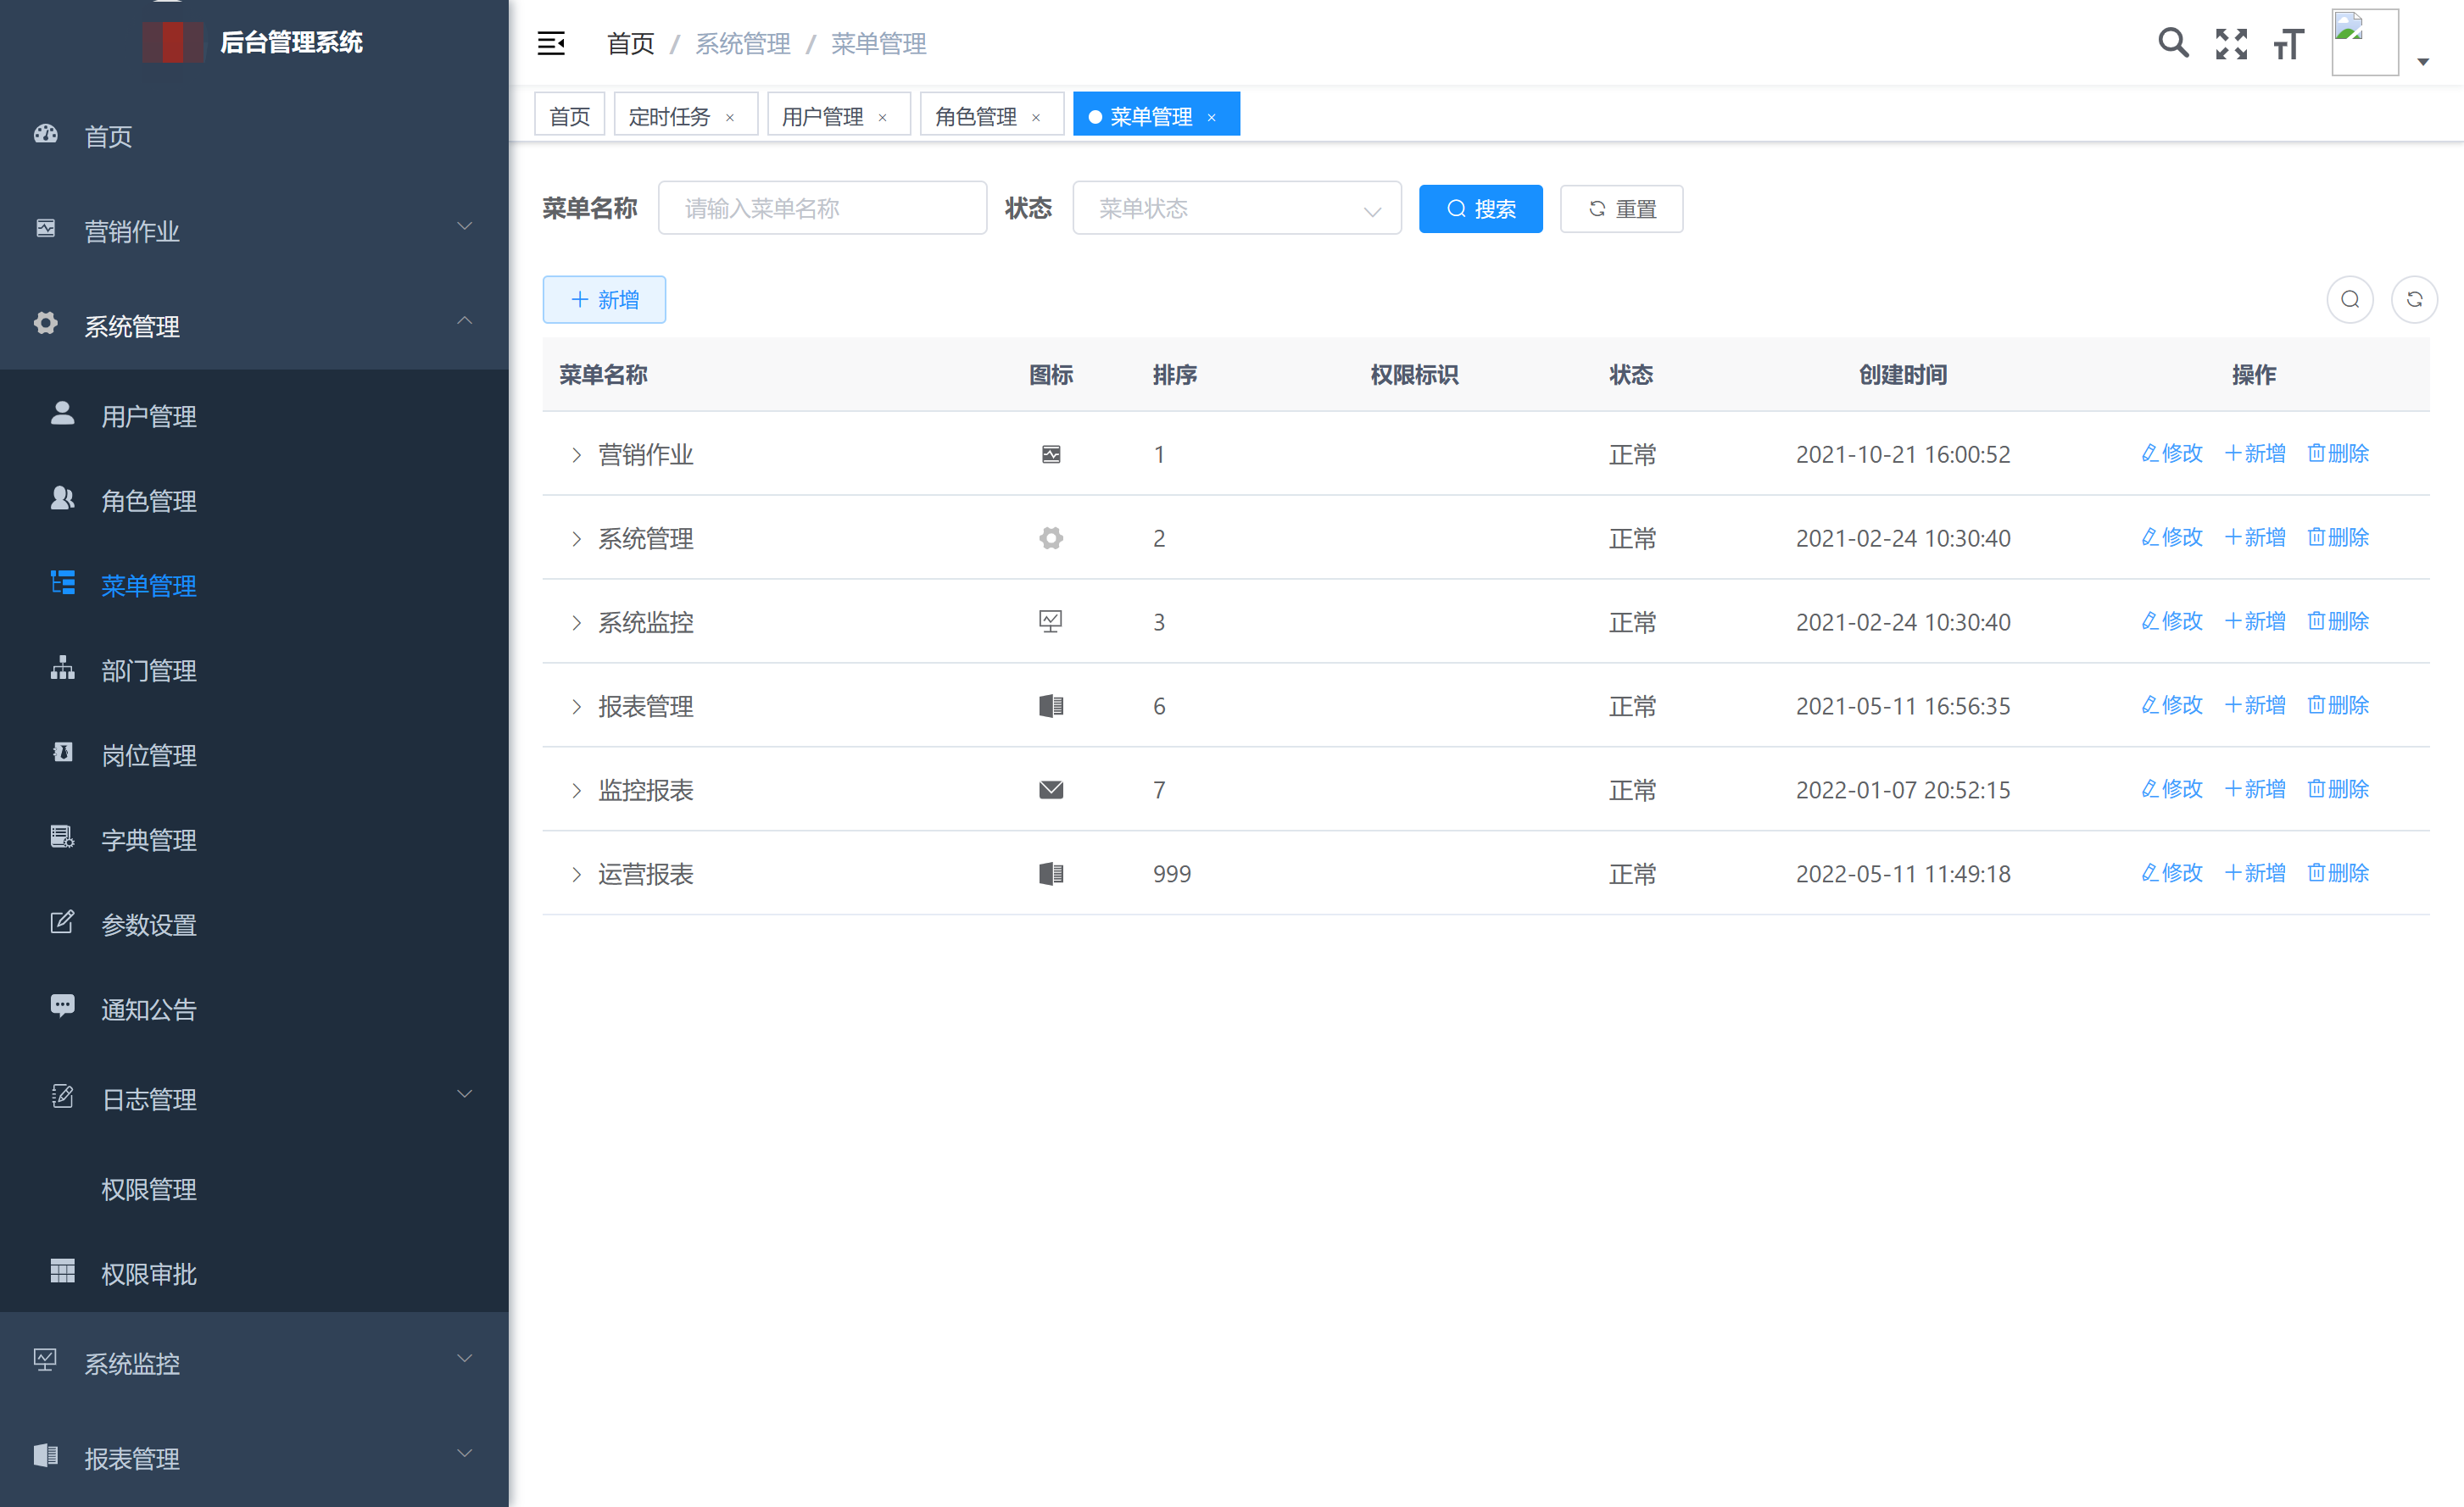Expand the 监控报表 table row

(576, 791)
